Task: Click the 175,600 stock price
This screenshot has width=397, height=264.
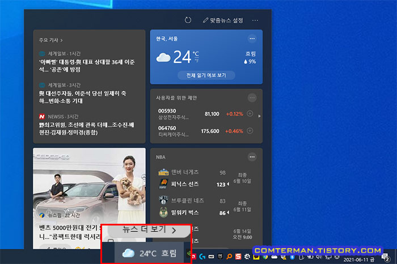Action: pyautogui.click(x=210, y=131)
